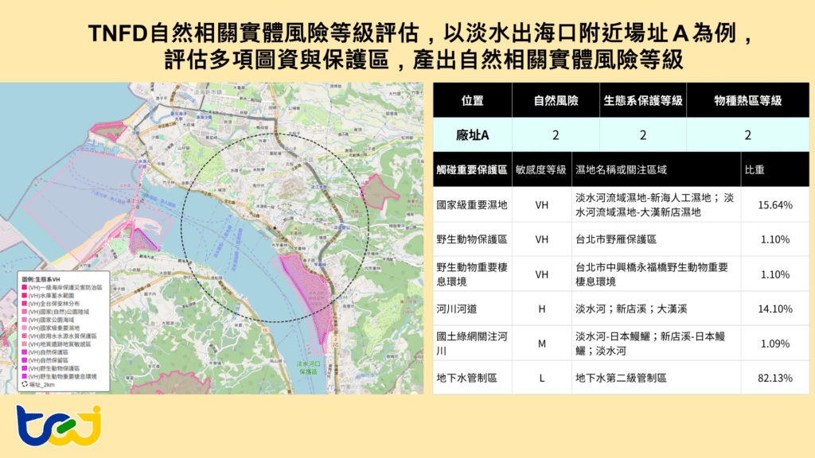Image resolution: width=815 pixels, height=458 pixels.
Task: Click the legend icon for 野生動物重要棲息環境
Action: point(22,376)
